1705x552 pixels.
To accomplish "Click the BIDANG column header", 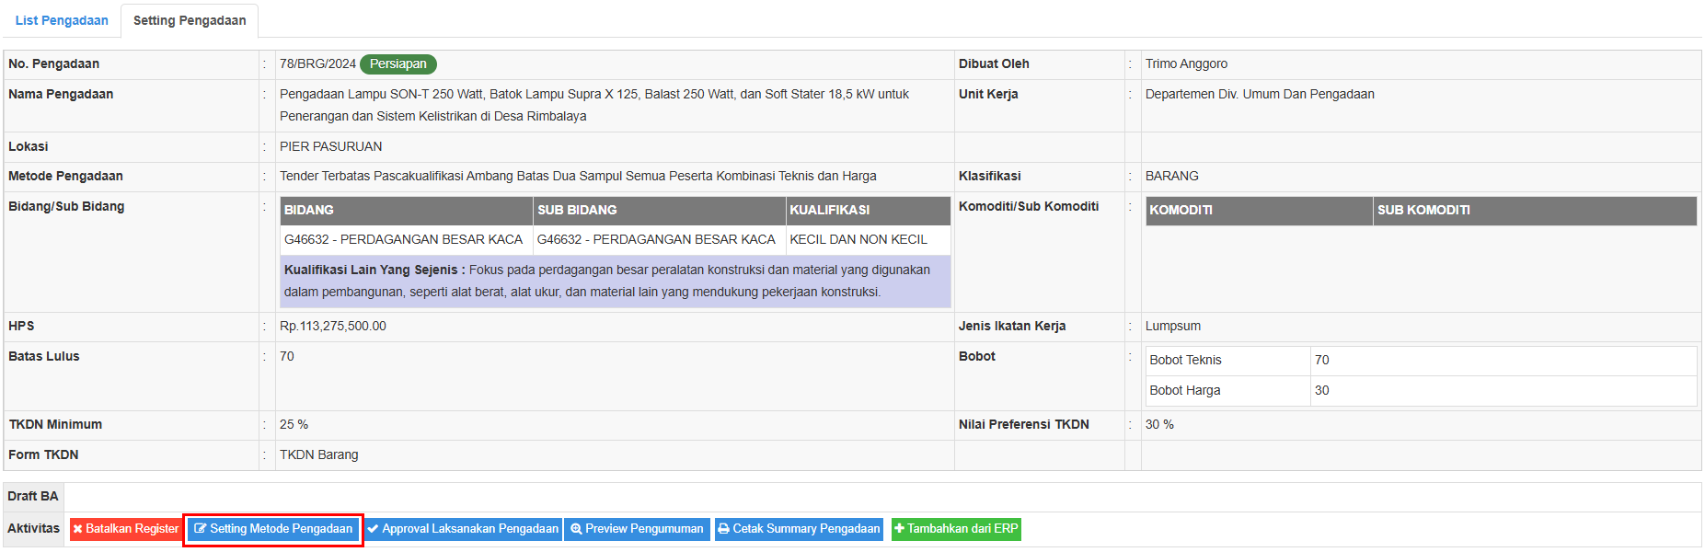I will pyautogui.click(x=309, y=210).
